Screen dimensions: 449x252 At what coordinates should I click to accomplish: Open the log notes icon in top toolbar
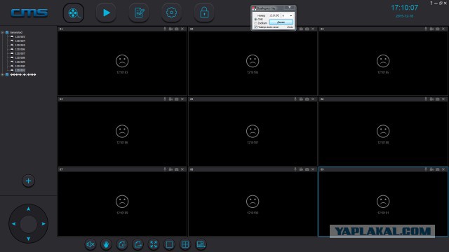139,13
